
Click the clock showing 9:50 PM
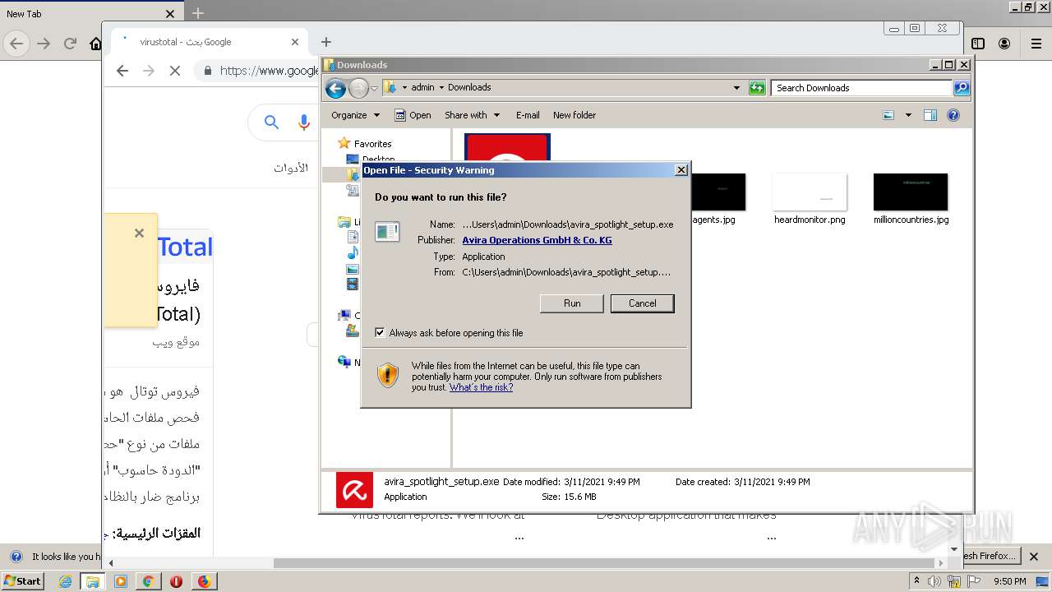[1009, 581]
